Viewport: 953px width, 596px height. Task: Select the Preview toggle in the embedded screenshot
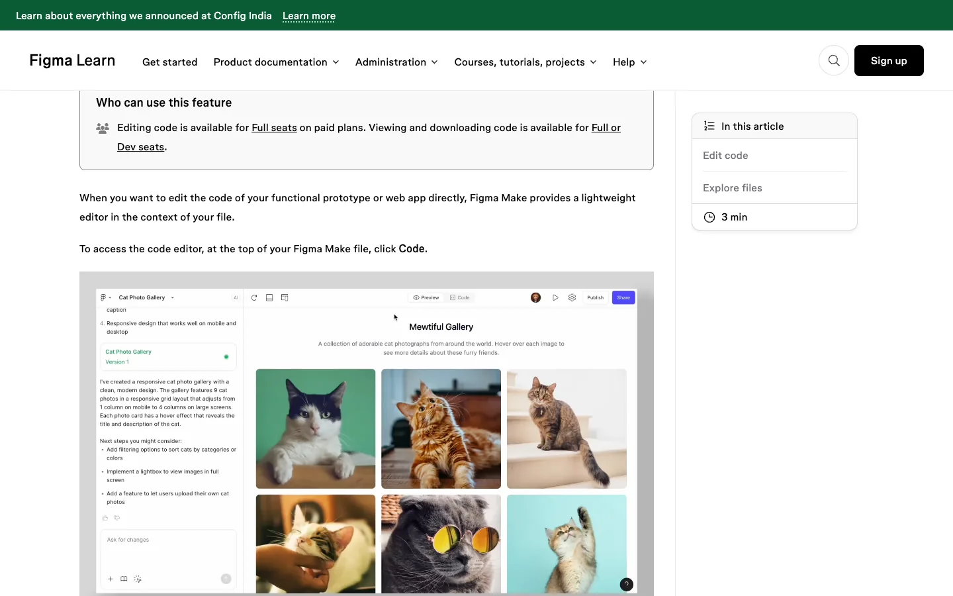426,298
